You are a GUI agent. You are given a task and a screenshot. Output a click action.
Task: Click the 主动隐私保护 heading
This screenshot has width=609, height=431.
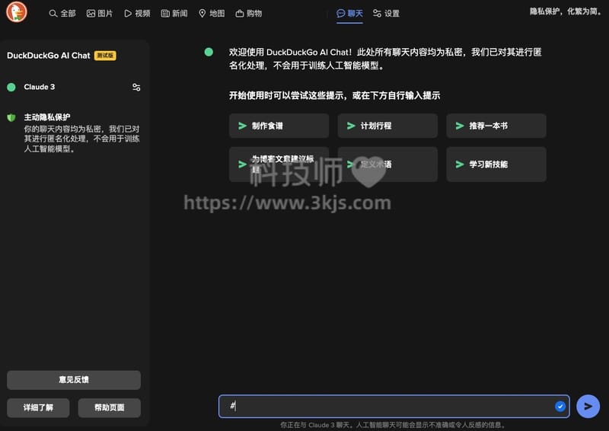[47, 117]
